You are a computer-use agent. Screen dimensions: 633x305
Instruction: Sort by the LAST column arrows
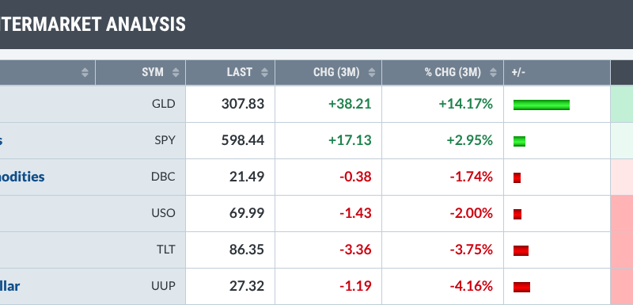264,73
